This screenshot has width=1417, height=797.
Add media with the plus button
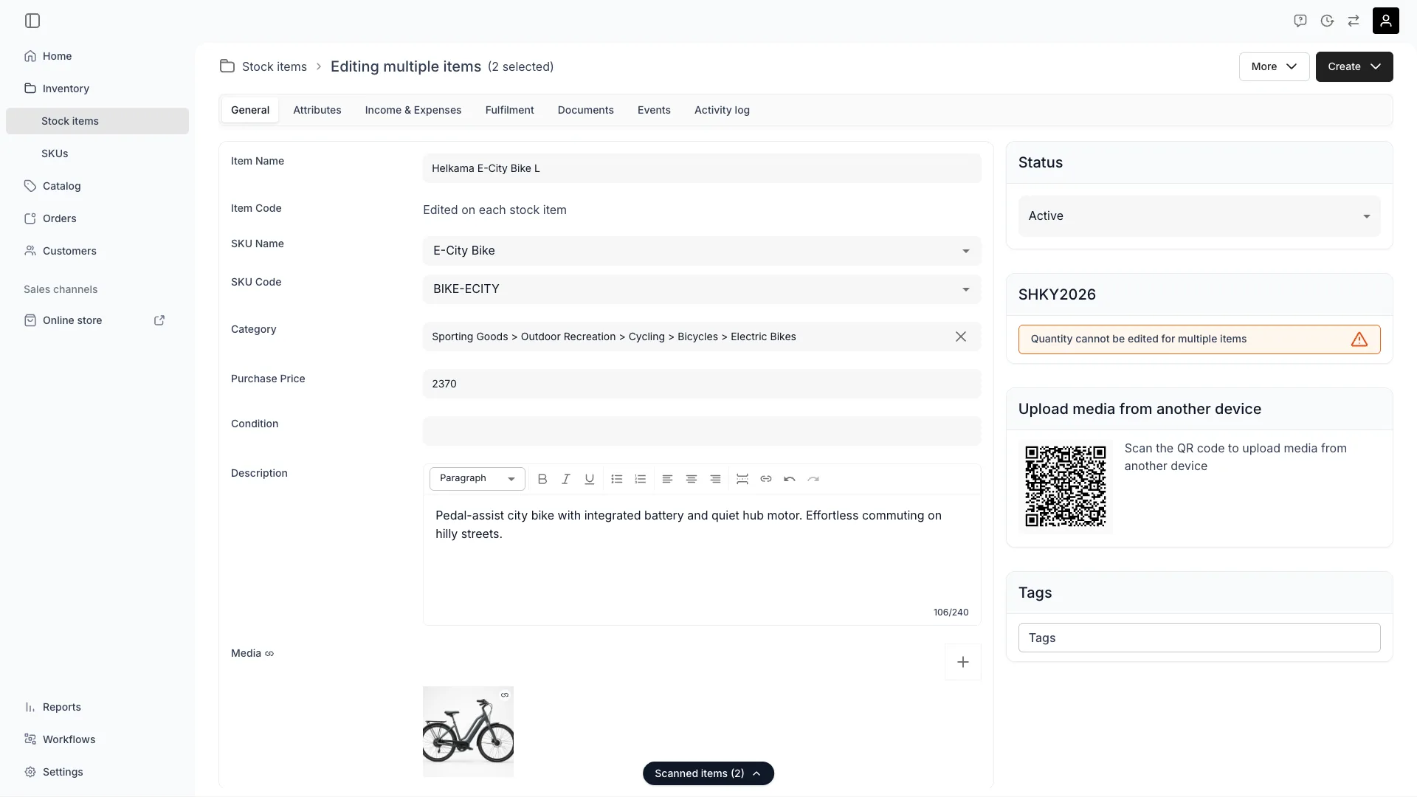tap(963, 662)
